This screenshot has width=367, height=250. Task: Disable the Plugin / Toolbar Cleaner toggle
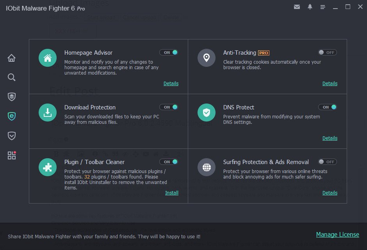click(169, 162)
